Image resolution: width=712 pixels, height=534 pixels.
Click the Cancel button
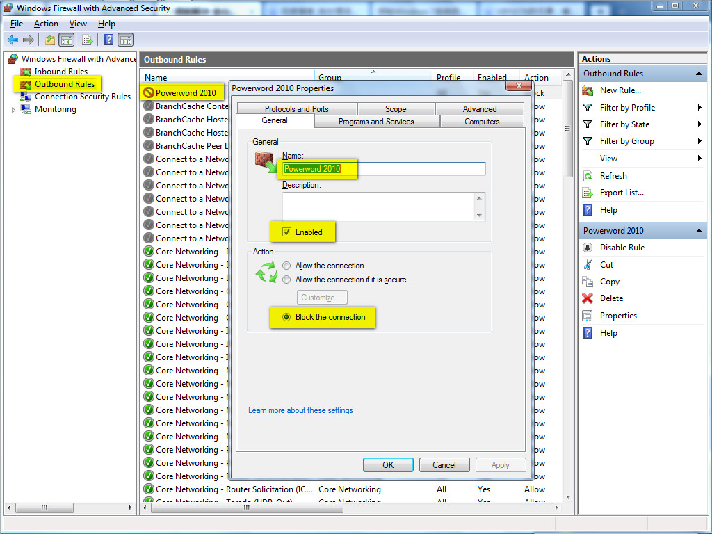[x=444, y=465]
